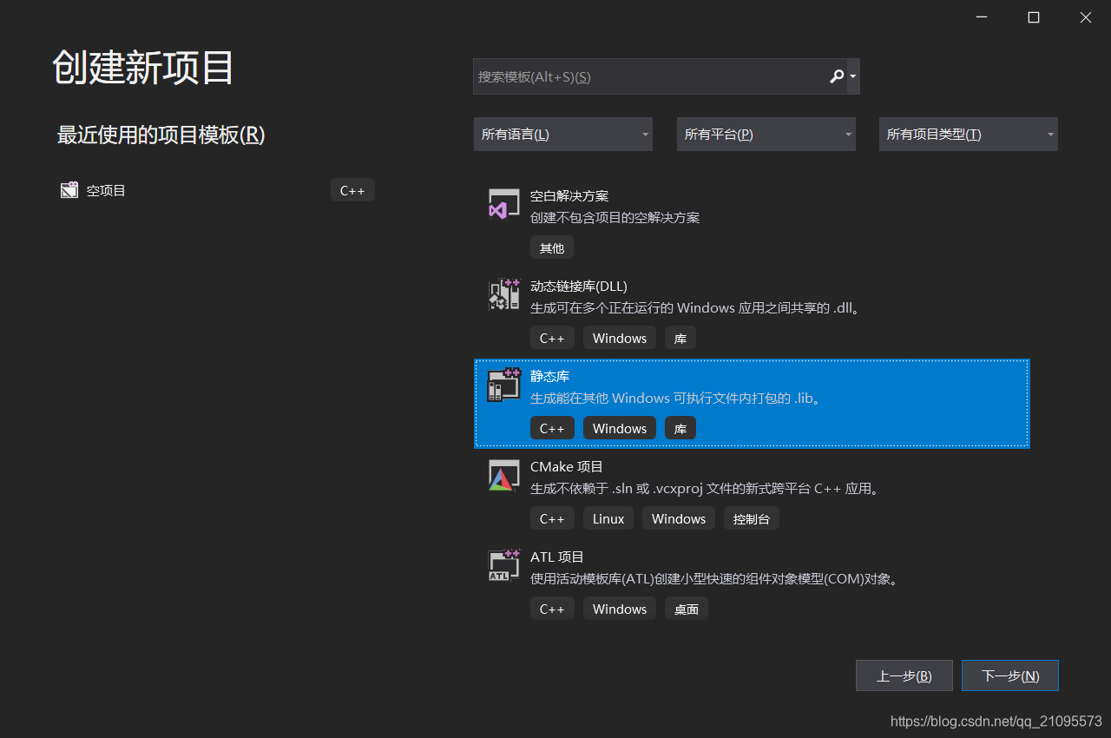
Task: Click the 空项目 recent template icon
Action: pos(69,189)
